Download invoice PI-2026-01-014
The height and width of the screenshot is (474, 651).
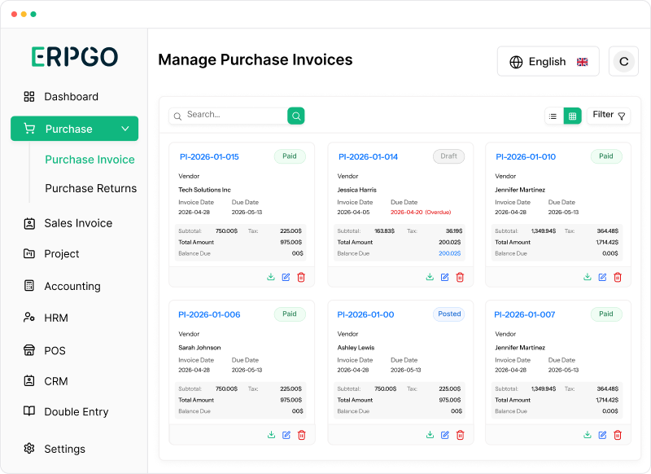[x=430, y=277]
